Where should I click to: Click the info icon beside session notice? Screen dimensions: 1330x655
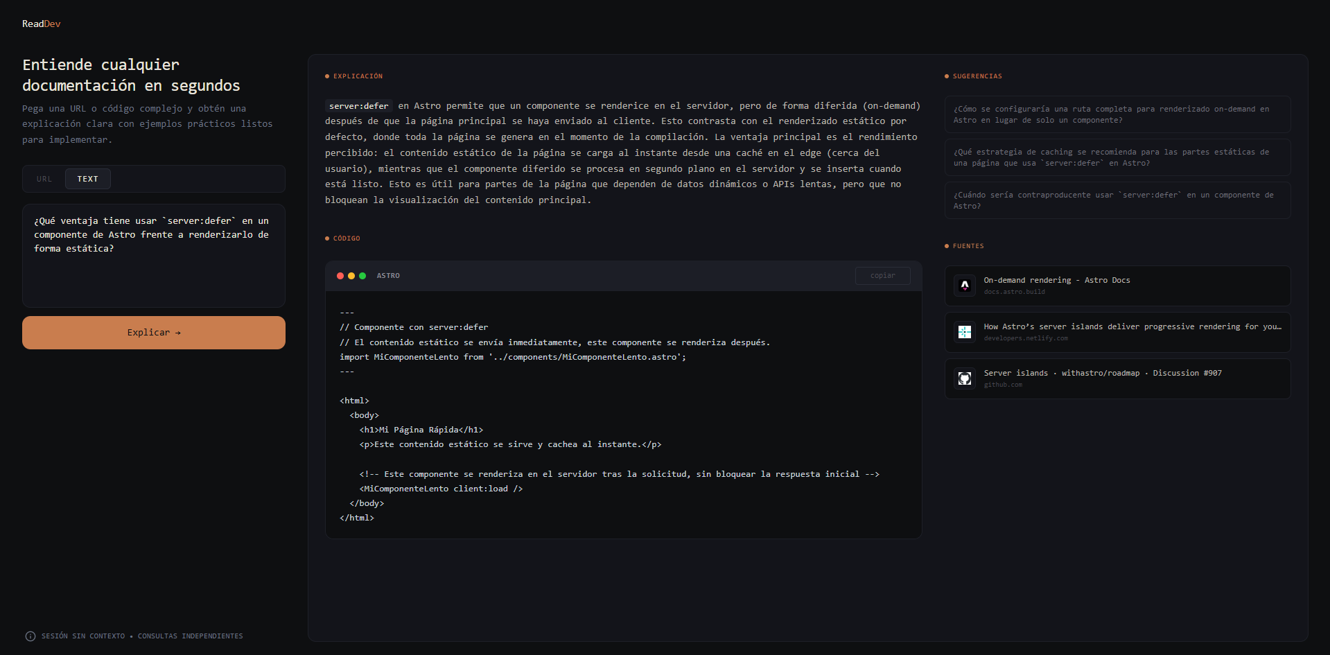(30, 636)
